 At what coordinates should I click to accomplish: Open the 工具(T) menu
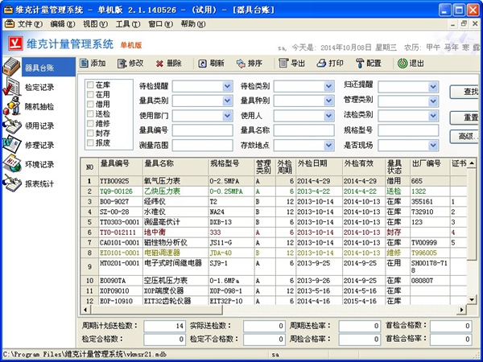click(128, 24)
